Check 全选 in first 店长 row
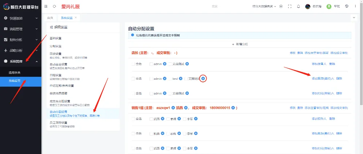 coord(134,64)
